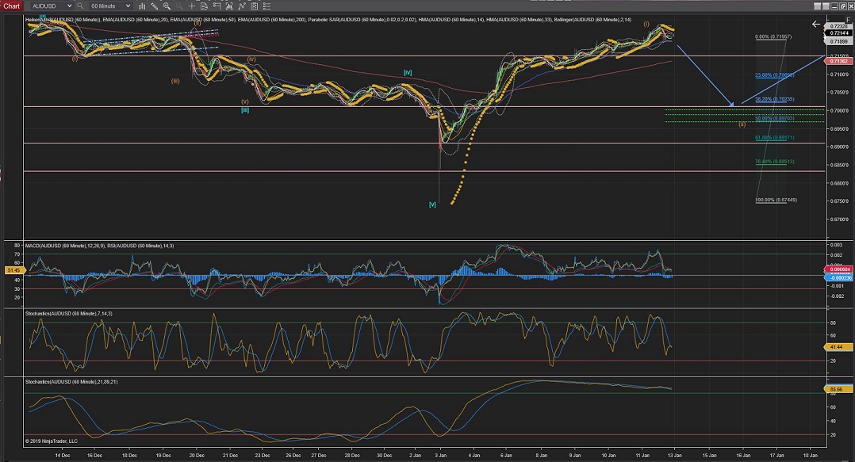Click the 50.00% Fibonacci level label
855x462 pixels.
coord(774,118)
